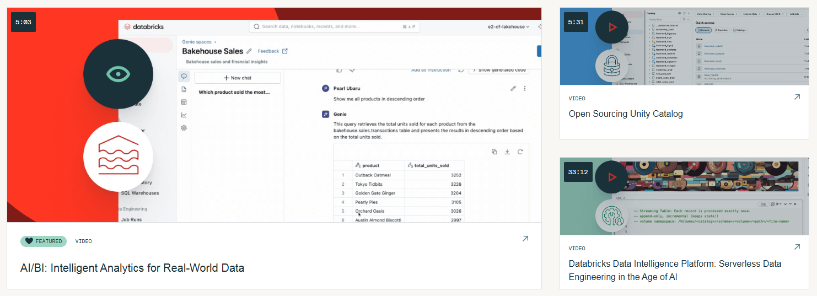Click the pencil icon next to Bakehouse Sales
817x296 pixels.
coord(249,51)
